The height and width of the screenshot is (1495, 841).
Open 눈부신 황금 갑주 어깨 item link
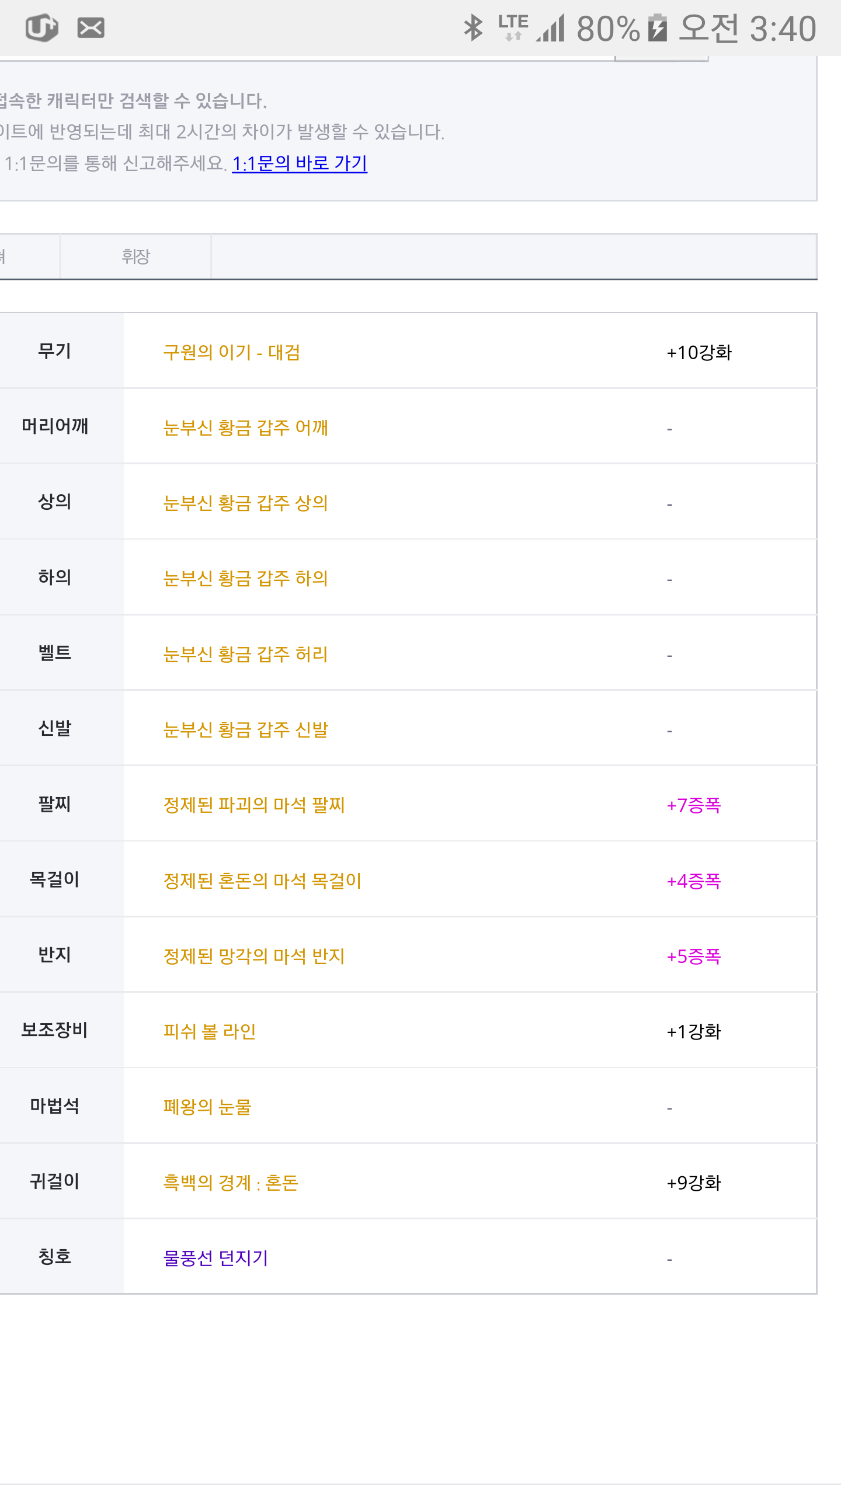(x=245, y=427)
